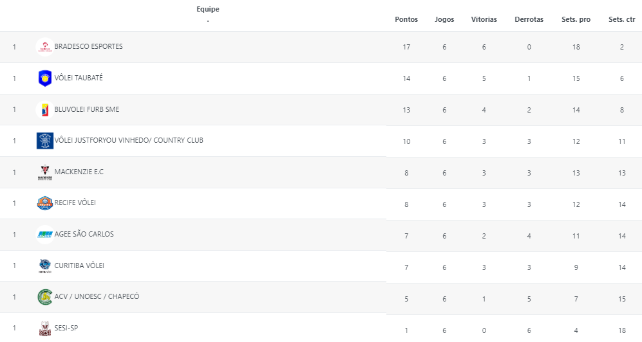Sort by the Jogos column header

tap(444, 20)
